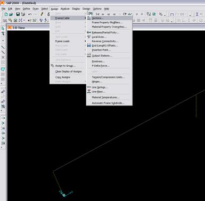The image size is (205, 201).
Task: Open the Display menu
Action: pyautogui.click(x=76, y=8)
